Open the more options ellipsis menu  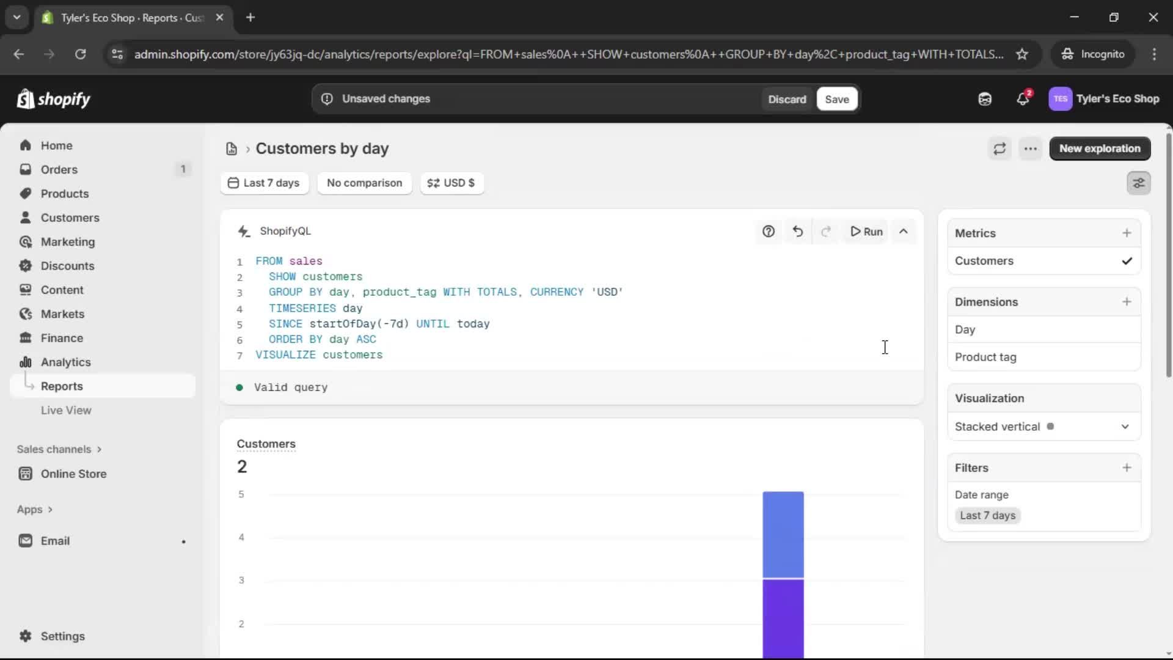point(1031,148)
